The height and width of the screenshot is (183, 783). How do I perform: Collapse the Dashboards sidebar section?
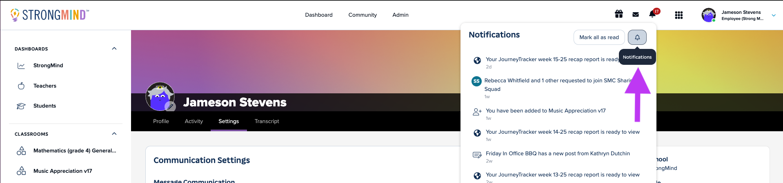[114, 49]
